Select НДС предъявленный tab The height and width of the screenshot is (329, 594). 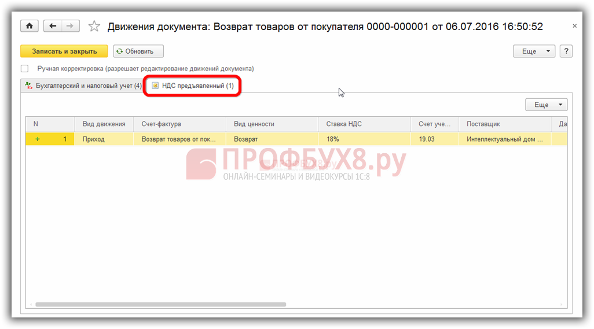point(193,86)
